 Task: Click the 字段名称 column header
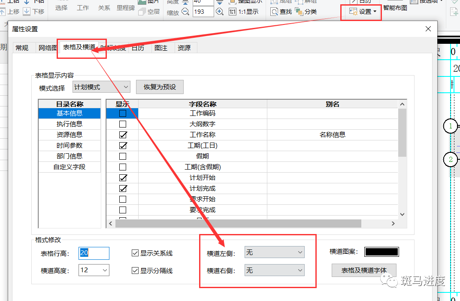[203, 104]
